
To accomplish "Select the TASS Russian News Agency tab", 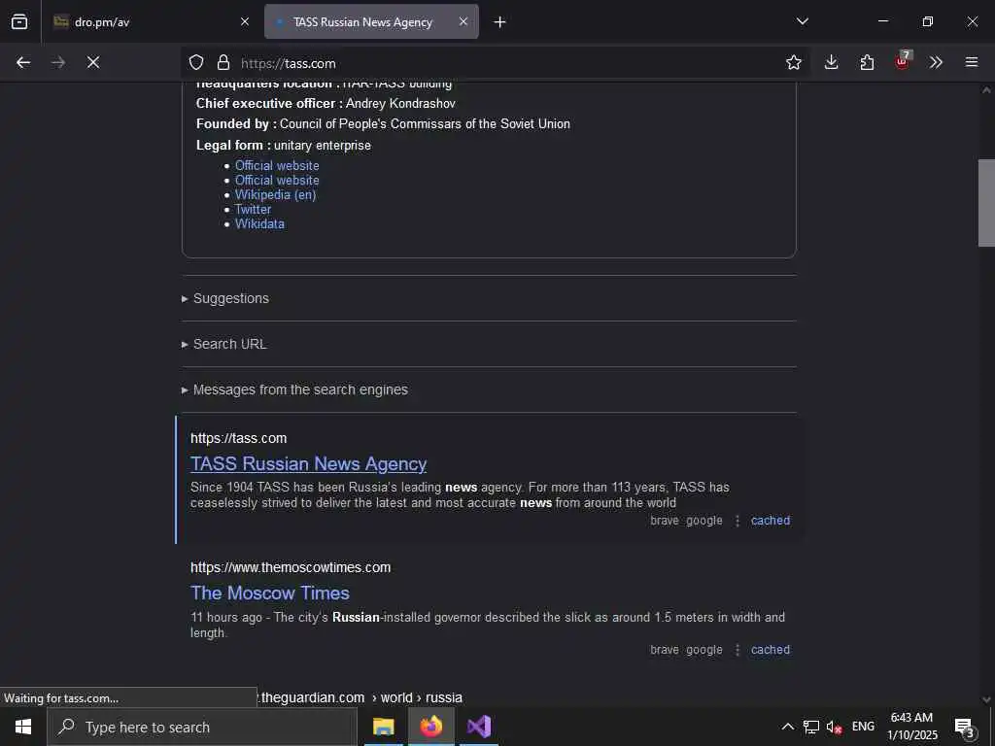I will point(371,21).
